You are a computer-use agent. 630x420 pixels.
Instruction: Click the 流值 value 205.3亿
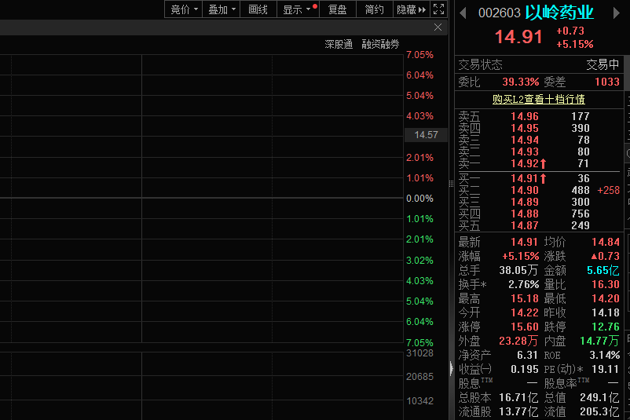(599, 411)
